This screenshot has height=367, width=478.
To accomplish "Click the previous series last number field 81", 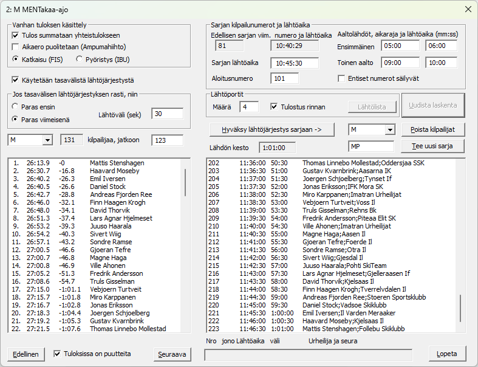I will 229,46.
